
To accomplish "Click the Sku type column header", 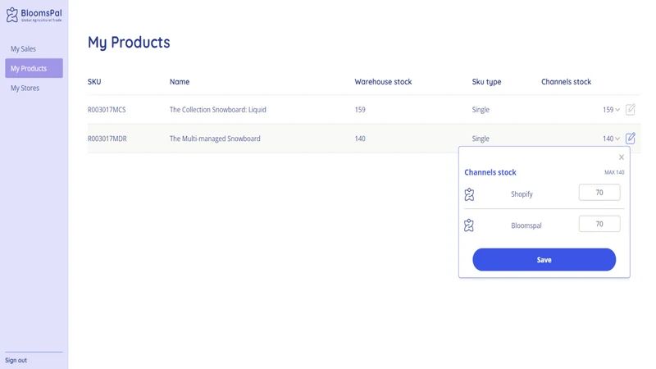I will click(486, 81).
